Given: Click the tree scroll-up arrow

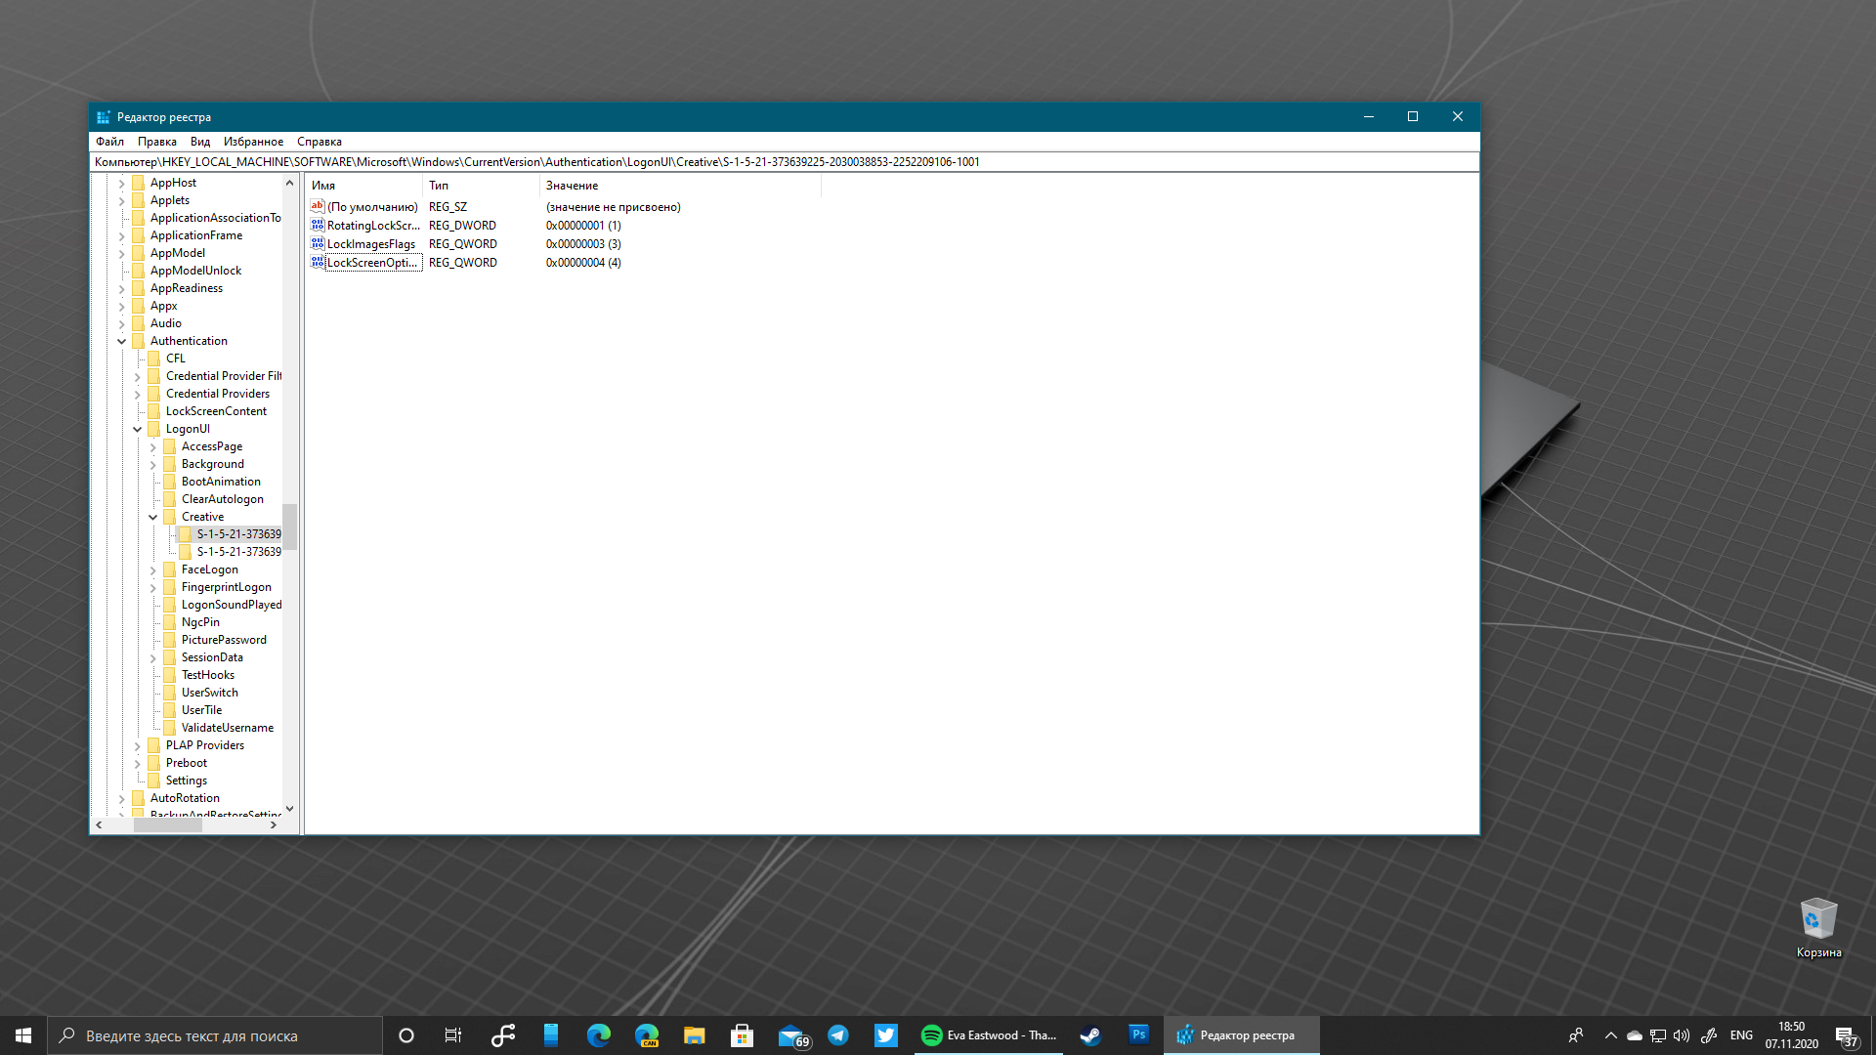Looking at the screenshot, I should click(289, 183).
